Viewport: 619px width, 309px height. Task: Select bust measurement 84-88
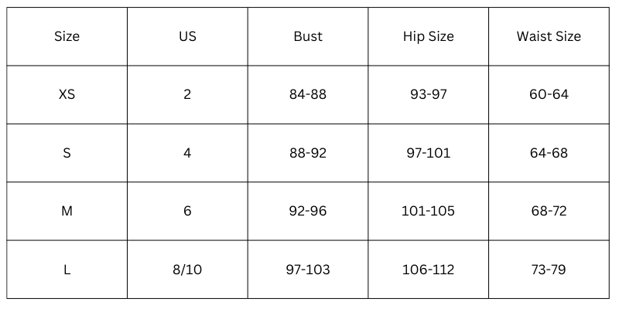pos(308,95)
